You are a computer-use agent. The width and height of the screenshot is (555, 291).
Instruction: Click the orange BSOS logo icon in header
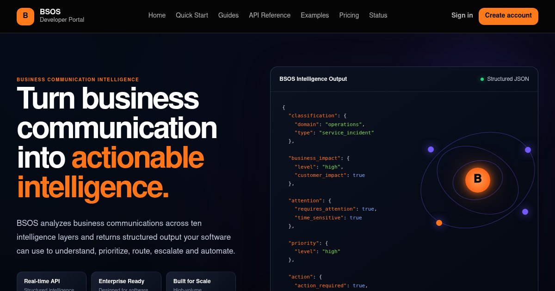(x=25, y=16)
